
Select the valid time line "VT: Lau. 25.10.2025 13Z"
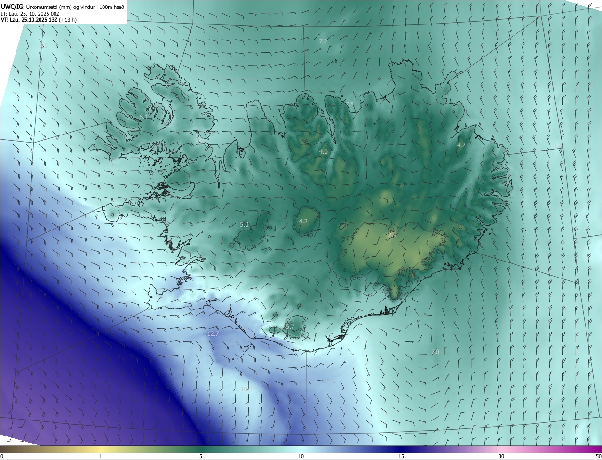pyautogui.click(x=29, y=20)
